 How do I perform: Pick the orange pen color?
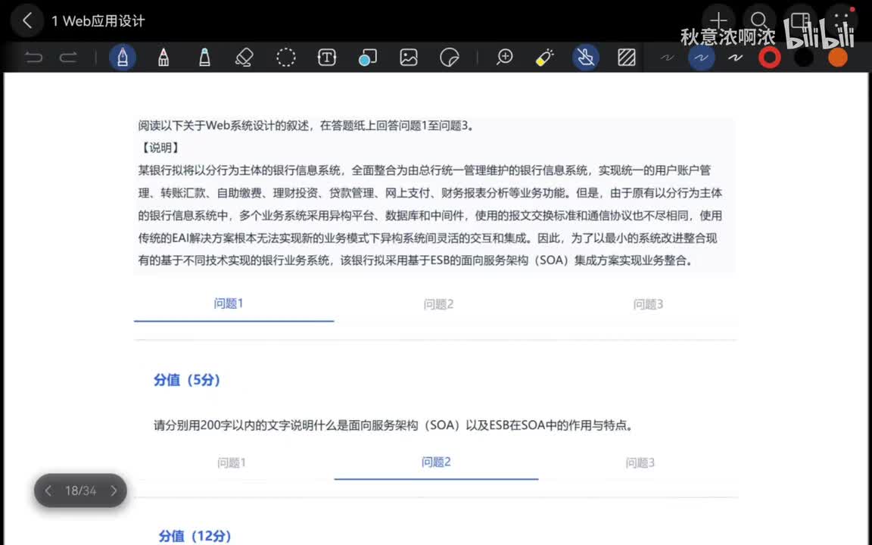click(837, 58)
